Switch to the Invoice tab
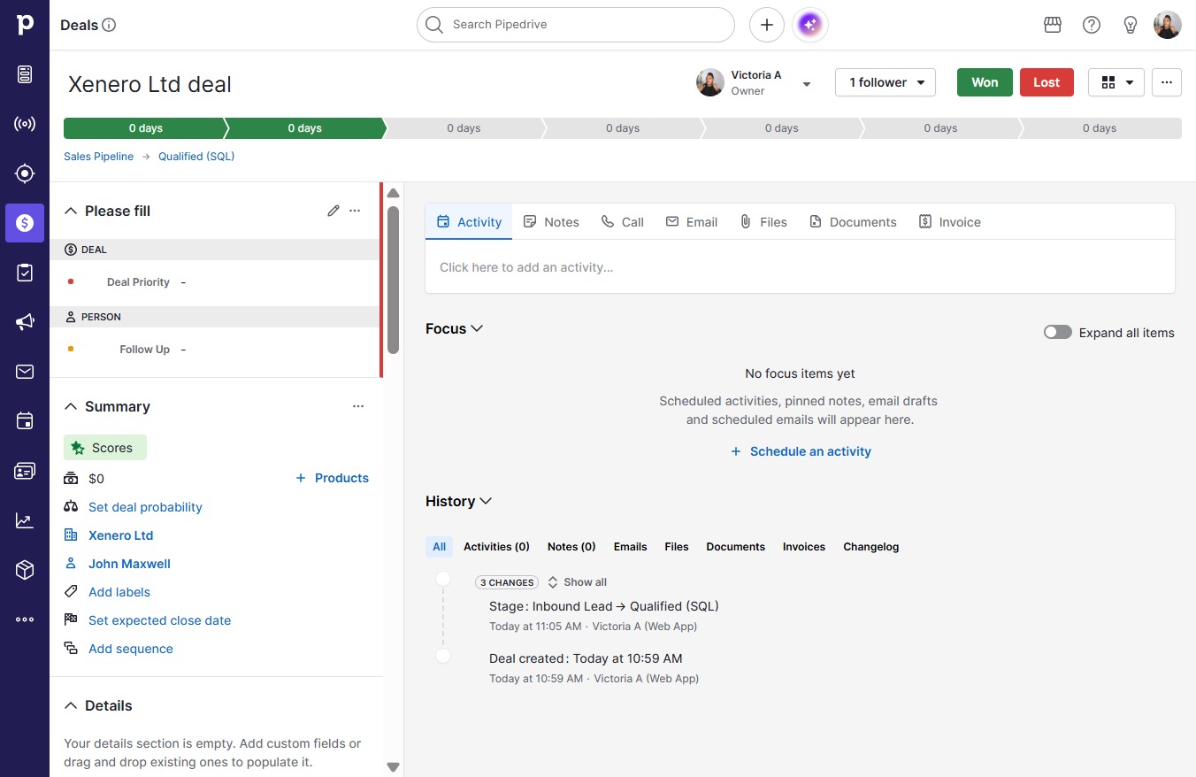The width and height of the screenshot is (1196, 777). tap(950, 222)
